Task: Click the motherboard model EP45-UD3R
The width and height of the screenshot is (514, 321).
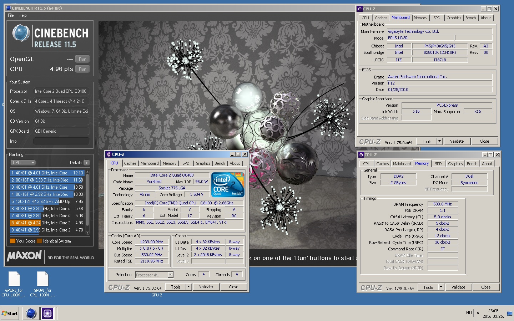Action: [420, 38]
